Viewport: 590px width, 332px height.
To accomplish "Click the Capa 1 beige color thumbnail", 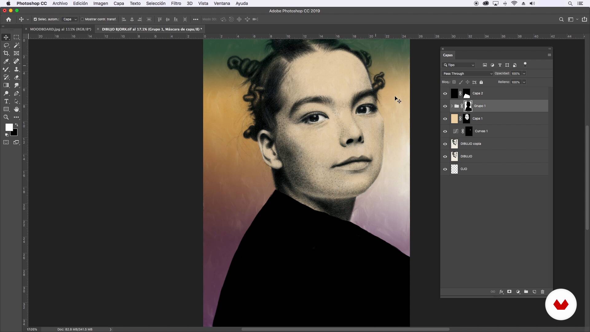I will click(x=454, y=119).
